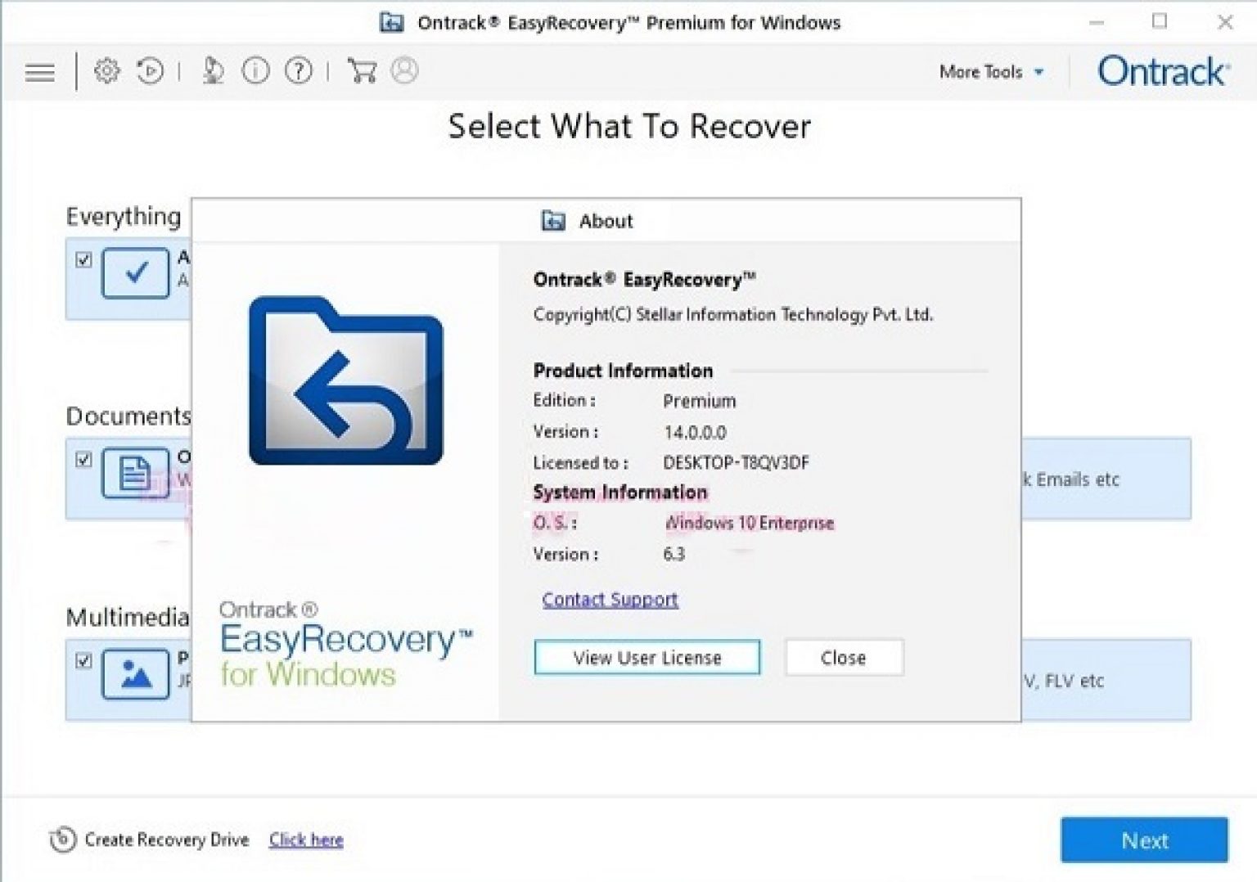The height and width of the screenshot is (882, 1257).
Task: Close the About dialog
Action: pyautogui.click(x=844, y=657)
